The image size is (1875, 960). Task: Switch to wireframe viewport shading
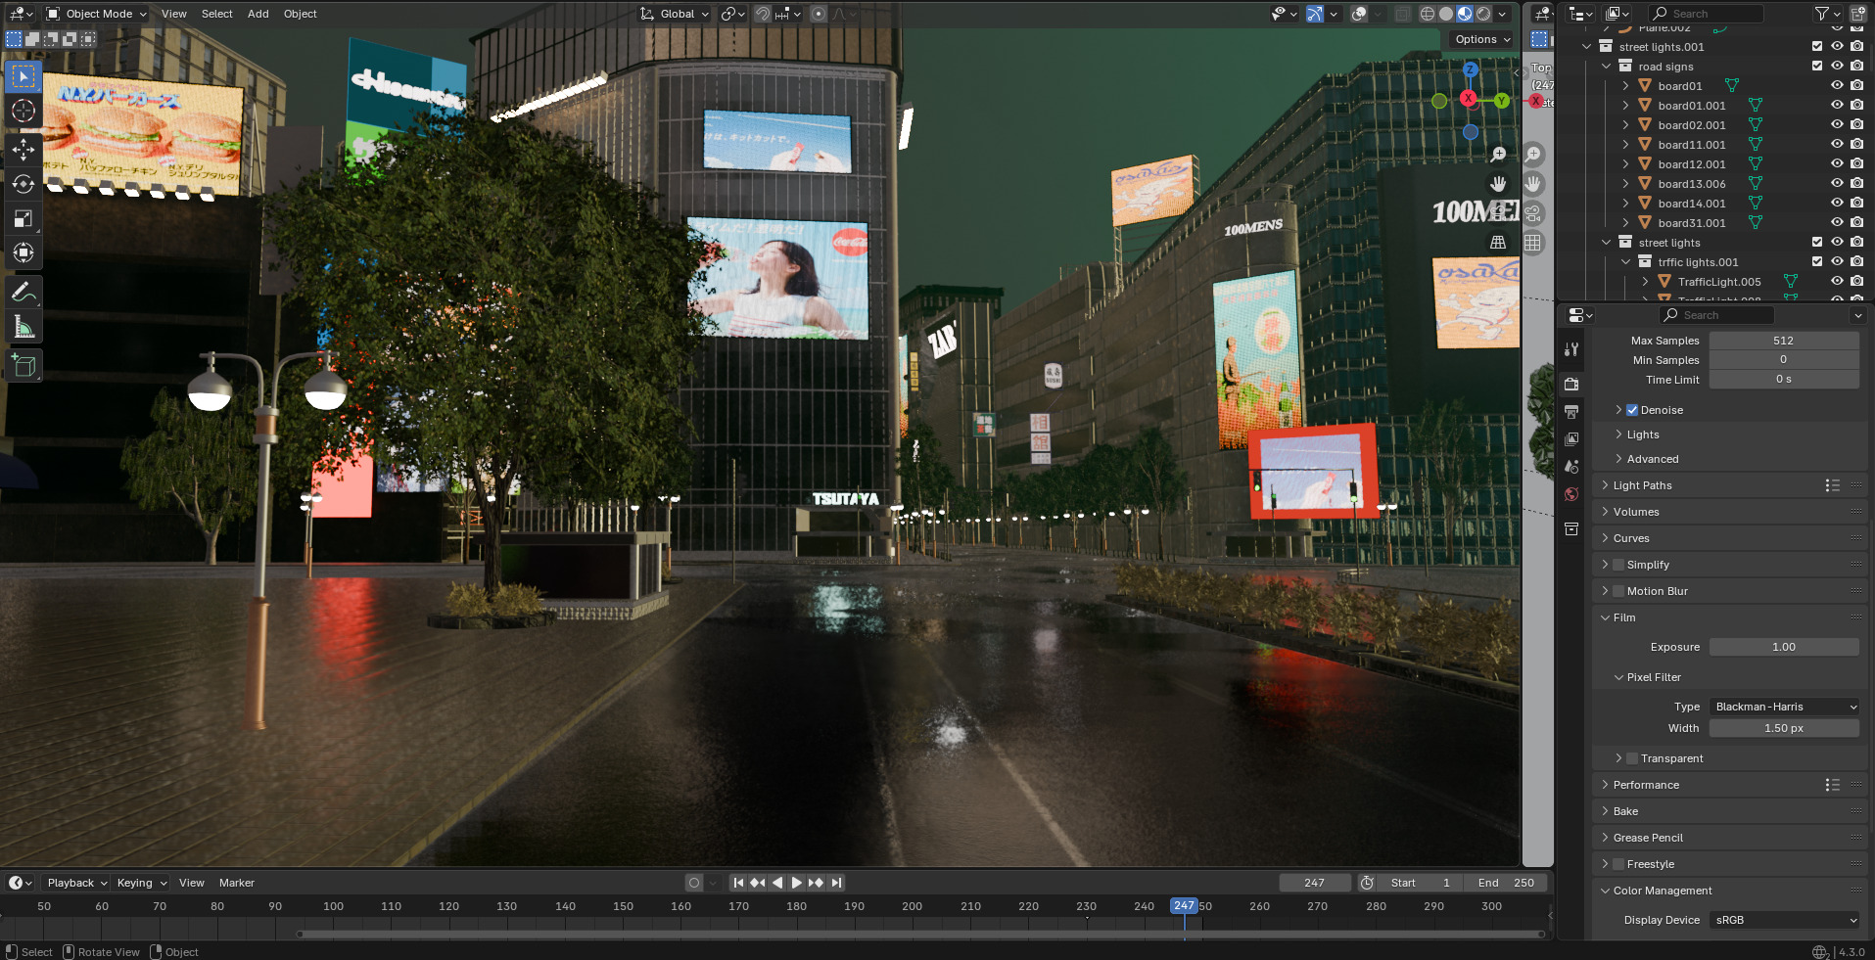tap(1428, 14)
